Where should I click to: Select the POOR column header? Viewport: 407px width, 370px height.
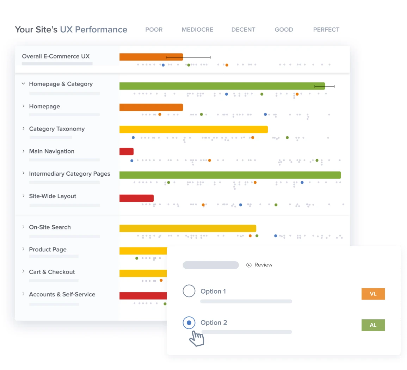click(x=154, y=30)
